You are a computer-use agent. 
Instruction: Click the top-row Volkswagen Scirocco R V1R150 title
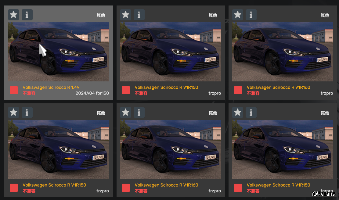166,87
